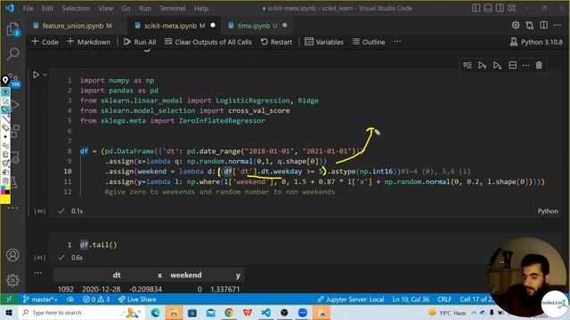Run the first code cell
This screenshot has width=570, height=320.
tap(36, 75)
